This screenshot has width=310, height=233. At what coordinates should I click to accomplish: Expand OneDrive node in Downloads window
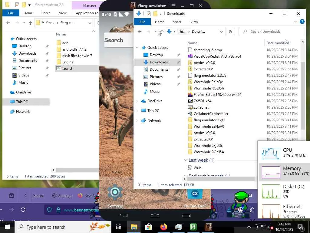(x=137, y=101)
